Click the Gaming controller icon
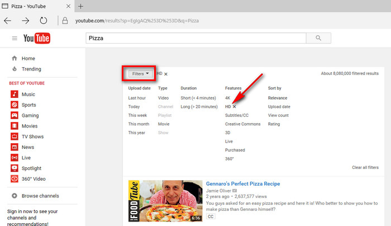Screen dimensions: 391x226 [15, 115]
